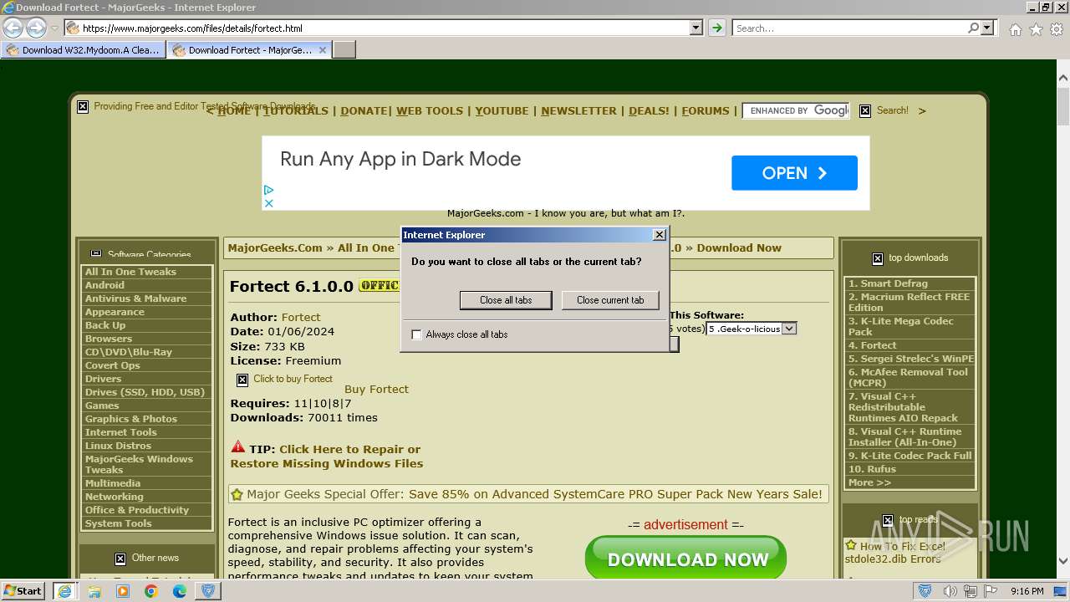Click the IE Search... box in toolbar
Image resolution: width=1070 pixels, height=602 pixels.
[848, 28]
